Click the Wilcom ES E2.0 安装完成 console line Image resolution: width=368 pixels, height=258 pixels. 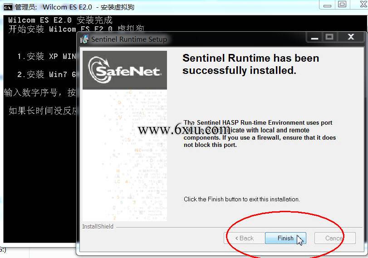(x=60, y=20)
